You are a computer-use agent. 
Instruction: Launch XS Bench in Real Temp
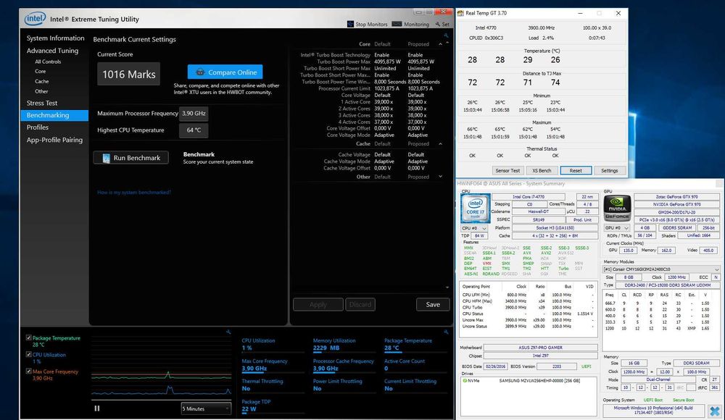pyautogui.click(x=542, y=170)
